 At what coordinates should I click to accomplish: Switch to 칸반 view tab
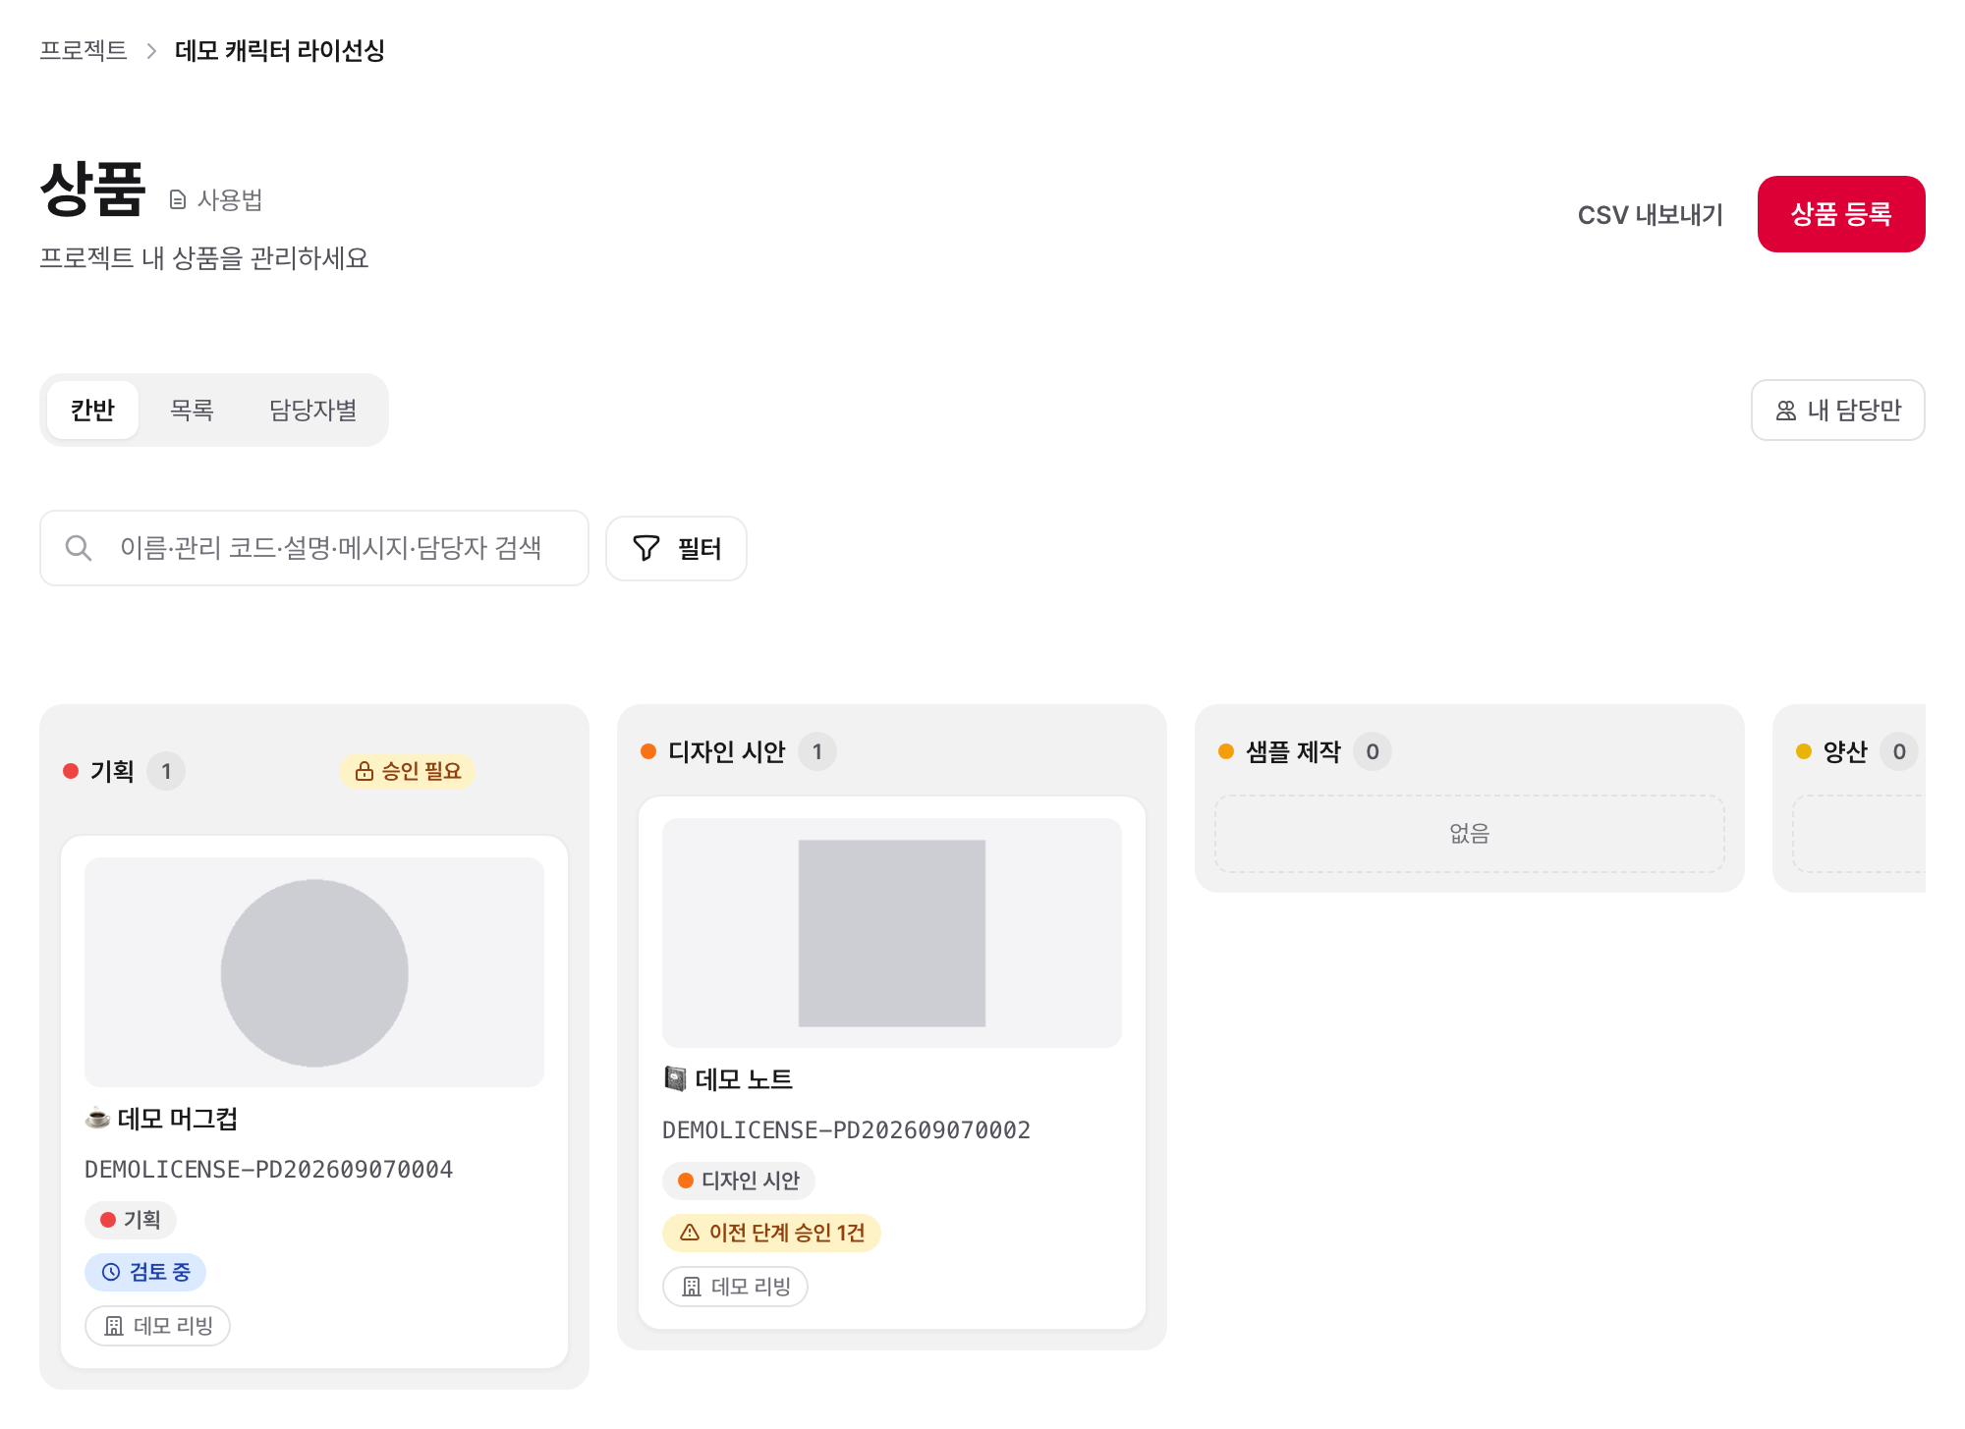(x=92, y=410)
